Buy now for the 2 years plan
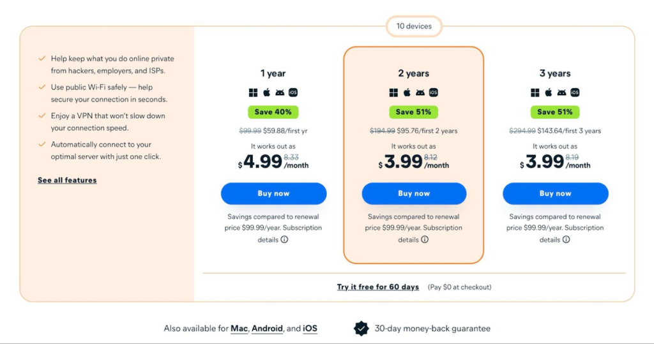This screenshot has width=654, height=344. [x=414, y=193]
